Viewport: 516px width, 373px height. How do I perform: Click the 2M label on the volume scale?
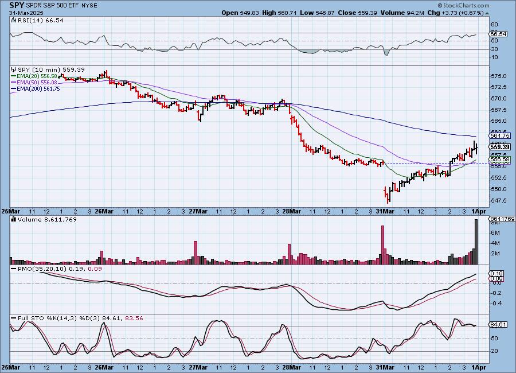tap(495, 254)
